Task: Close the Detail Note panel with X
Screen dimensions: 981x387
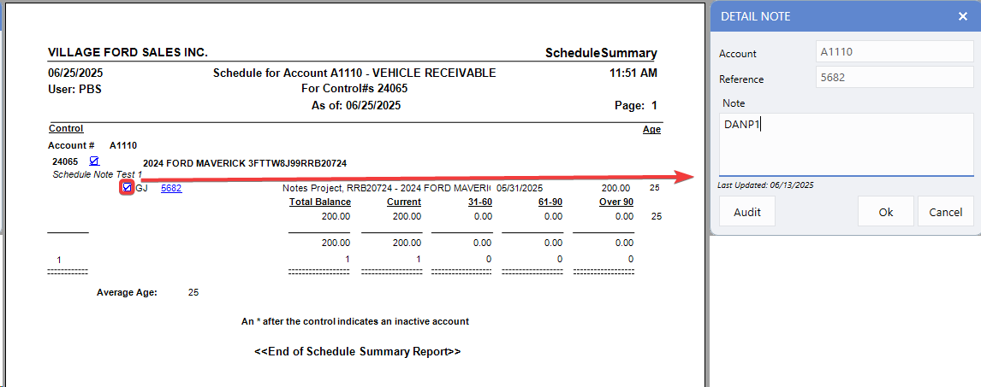Action: (x=962, y=16)
